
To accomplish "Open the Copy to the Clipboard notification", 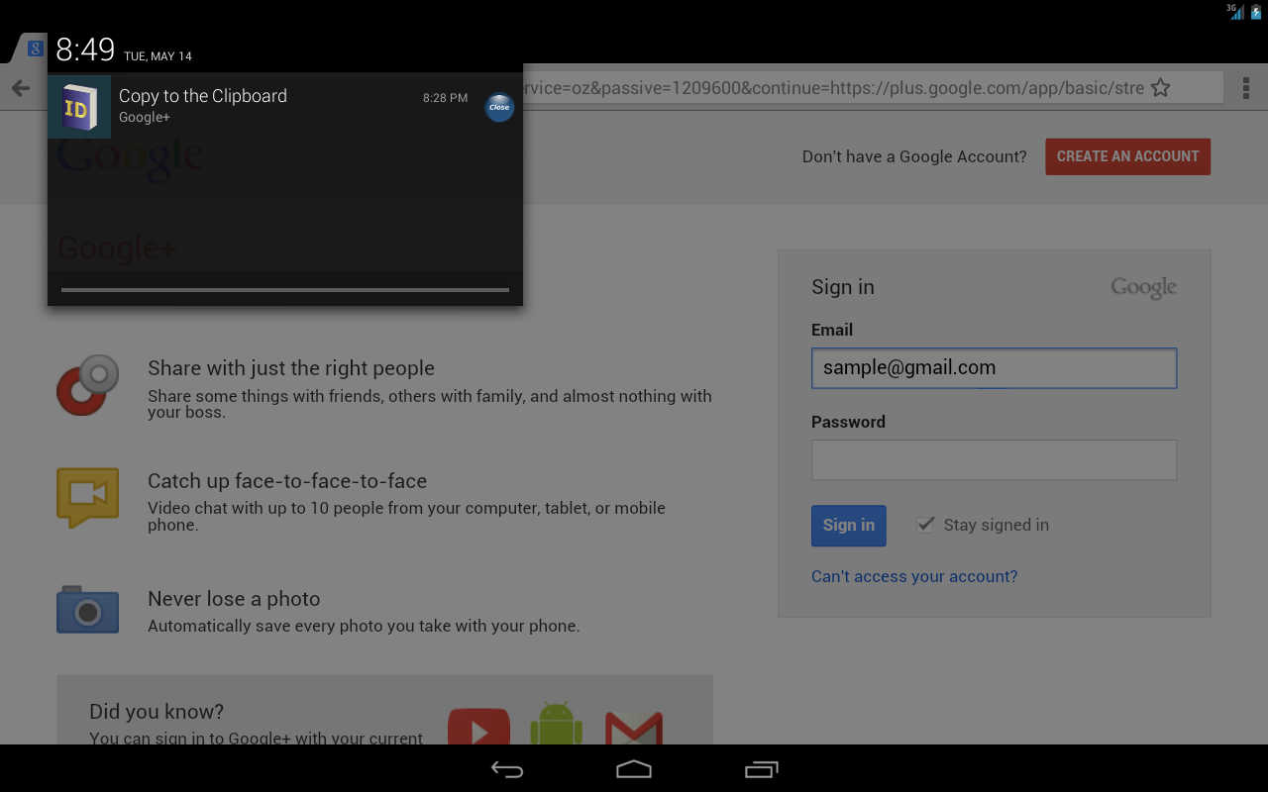I will [285, 107].
